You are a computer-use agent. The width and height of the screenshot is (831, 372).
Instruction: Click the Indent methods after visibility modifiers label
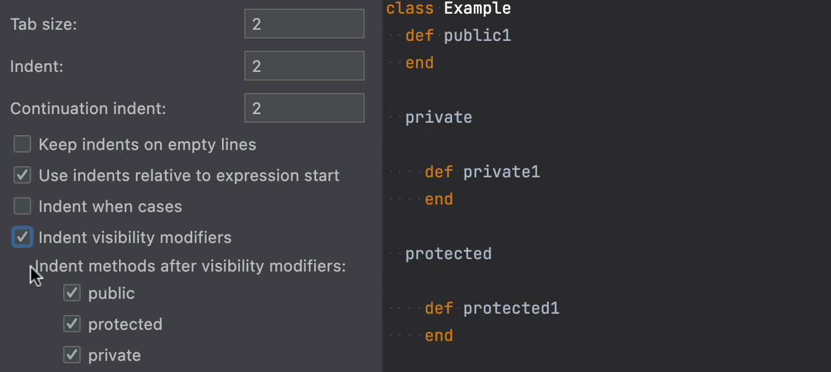[190, 266]
